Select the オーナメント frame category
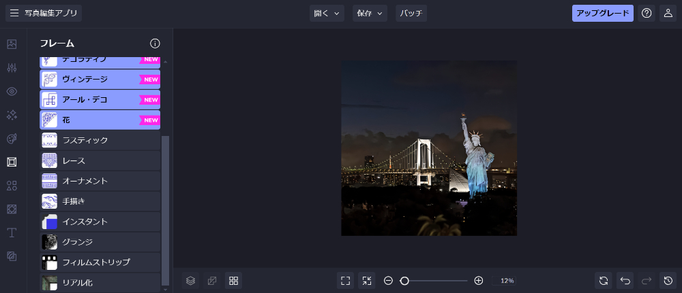This screenshot has height=293, width=682. [100, 181]
